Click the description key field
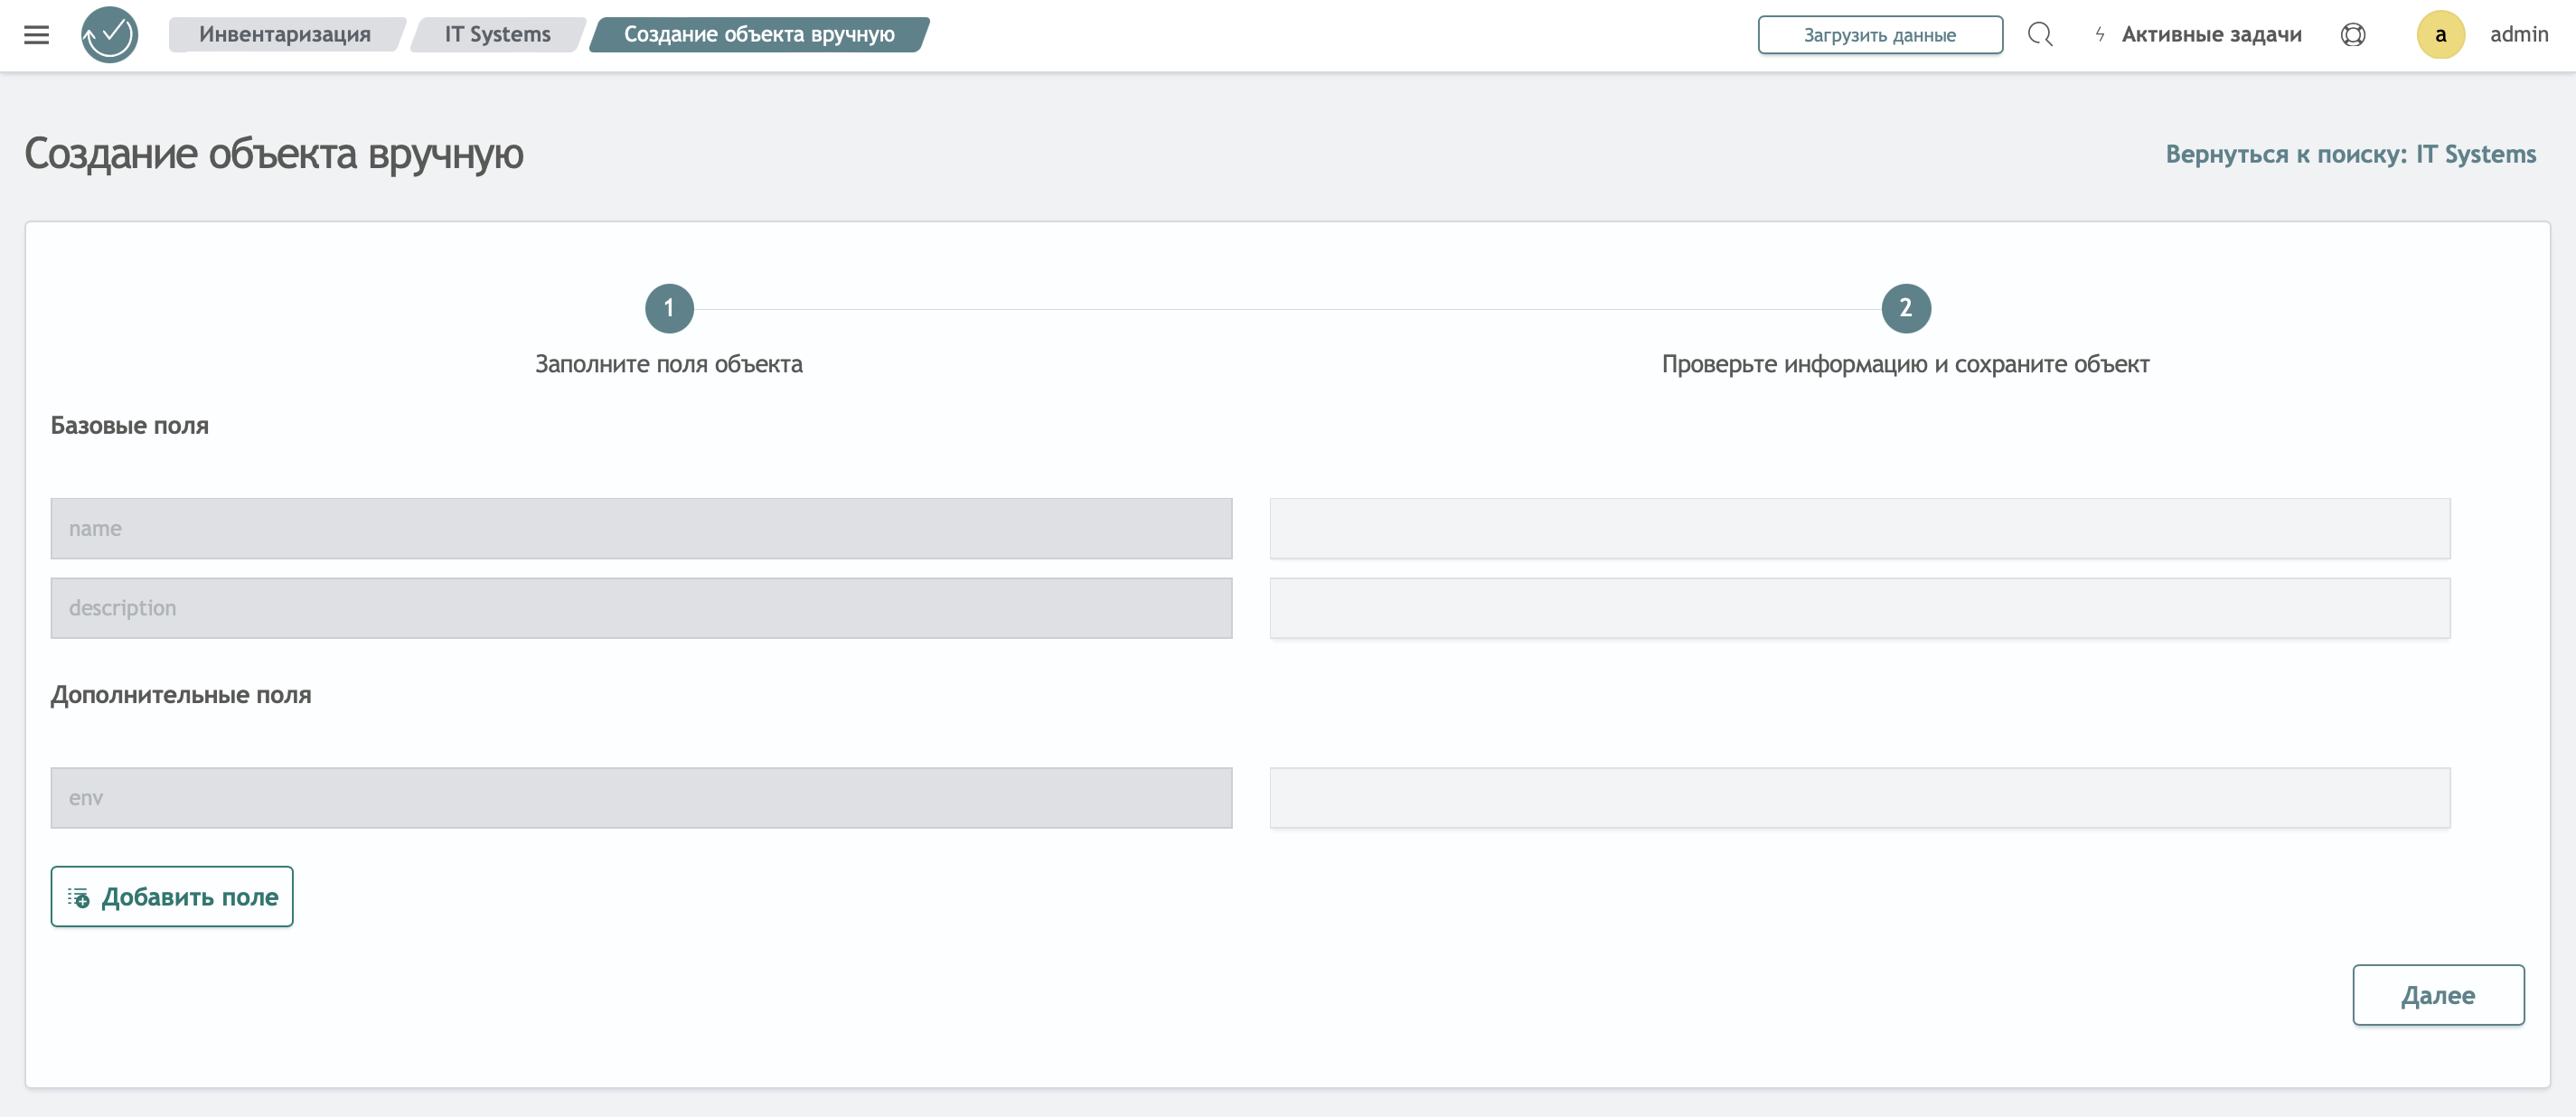Image resolution: width=2576 pixels, height=1117 pixels. [x=641, y=608]
